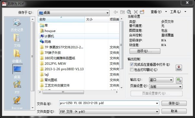
Task: Enable 包含打印戳记 checkbox
Action: (132, 70)
